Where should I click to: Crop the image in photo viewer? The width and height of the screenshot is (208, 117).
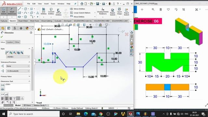click(184, 9)
